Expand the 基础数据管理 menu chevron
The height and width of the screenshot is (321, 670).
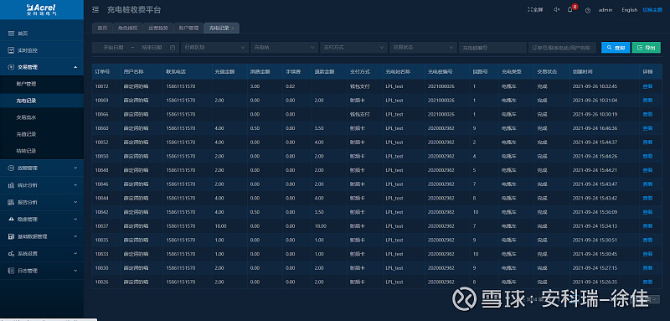click(75, 236)
